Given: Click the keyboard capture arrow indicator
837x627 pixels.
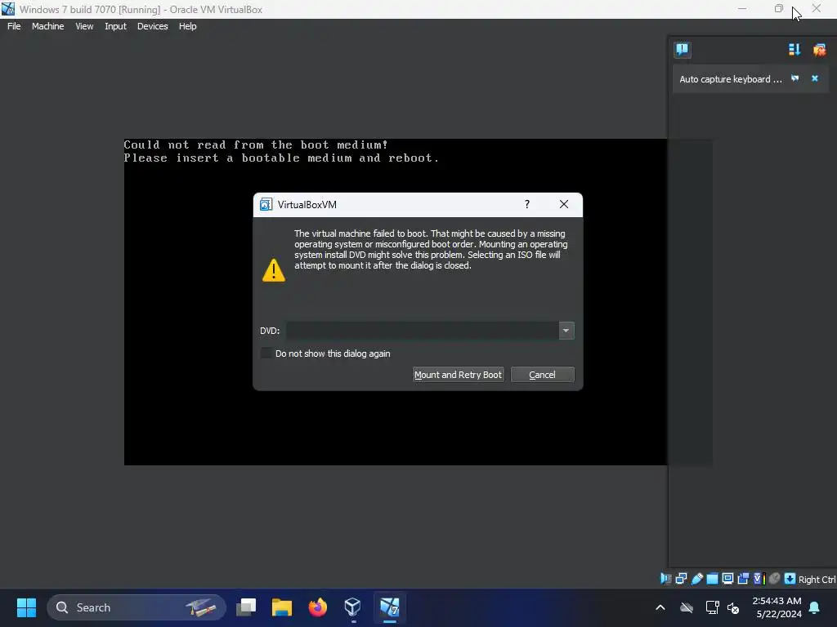Looking at the screenshot, I should [x=790, y=579].
